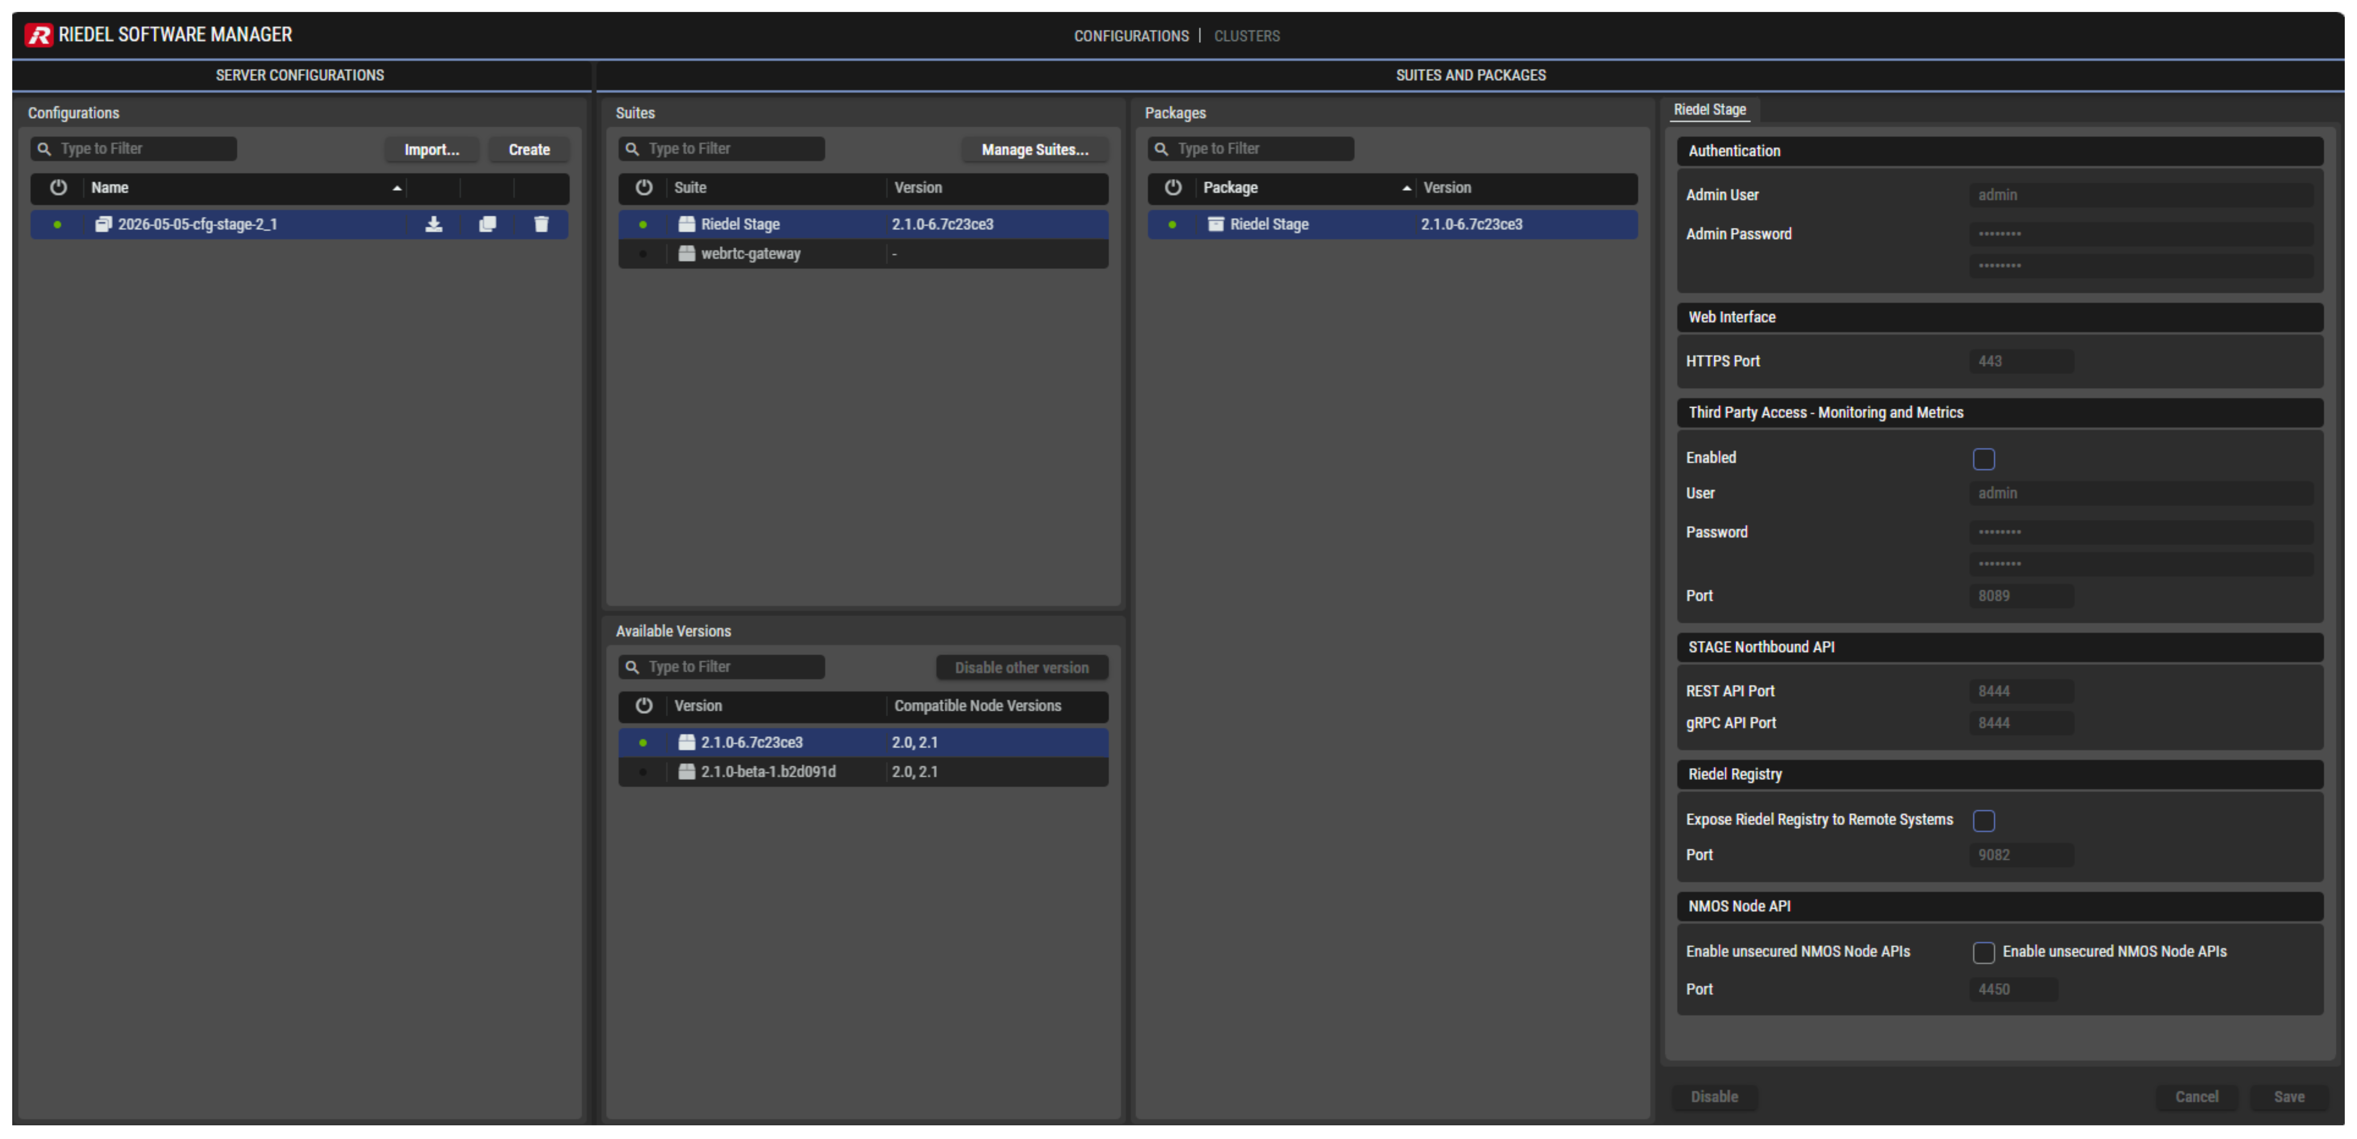Delete the 2026-05-05-cfg-stage-2_1 configuration
Viewport: 2357px width, 1139px height.
pyautogui.click(x=542, y=224)
